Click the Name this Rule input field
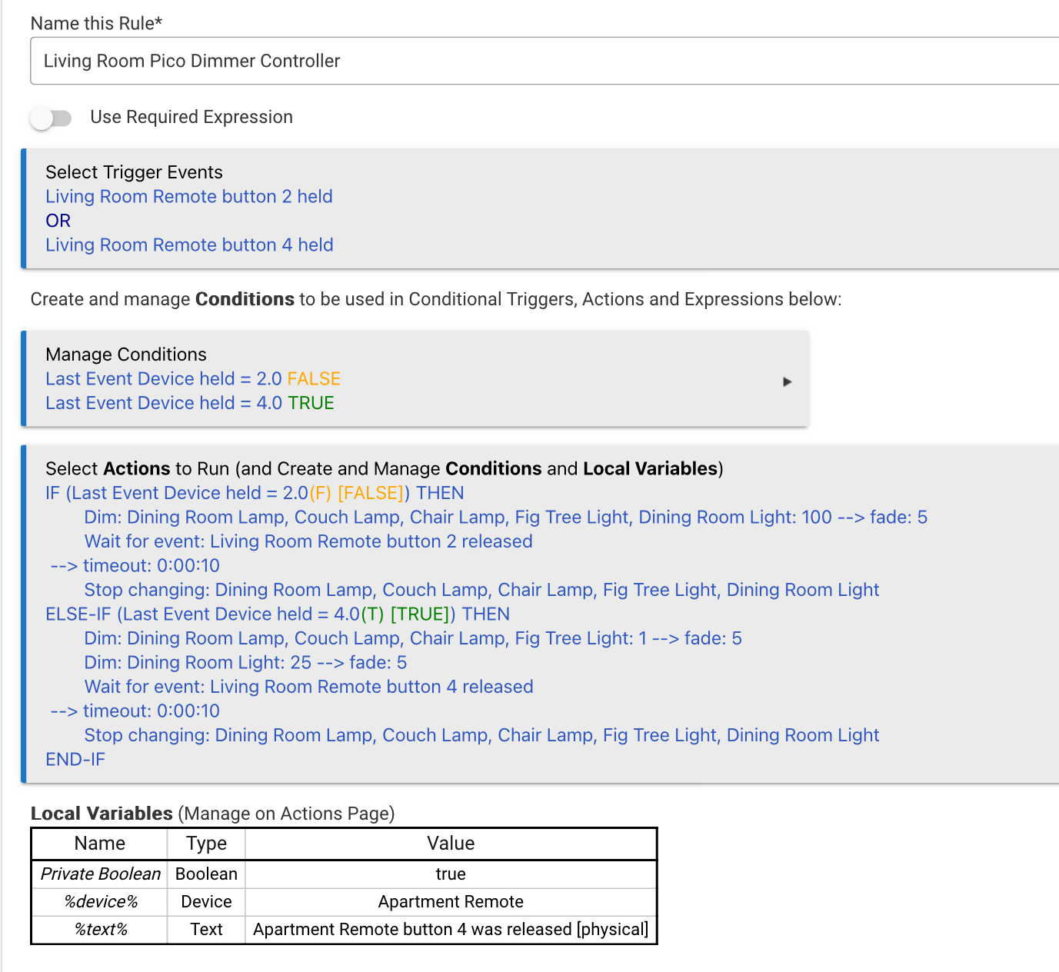The image size is (1059, 972). coord(538,61)
